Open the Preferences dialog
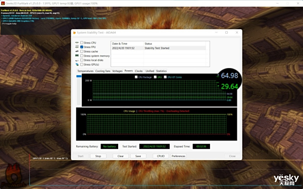 pyautogui.click(x=178, y=156)
